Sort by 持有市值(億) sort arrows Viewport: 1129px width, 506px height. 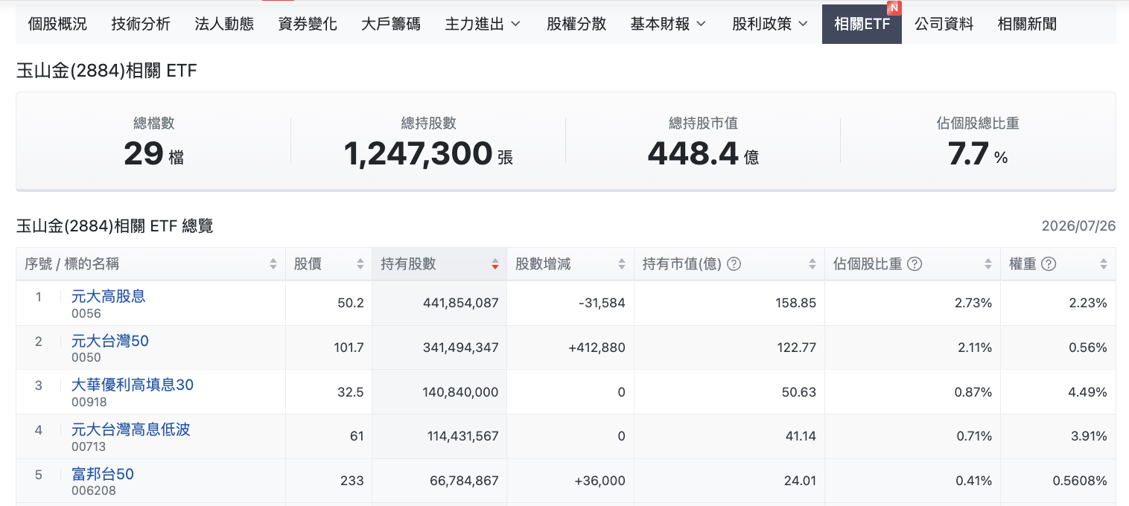coord(812,264)
